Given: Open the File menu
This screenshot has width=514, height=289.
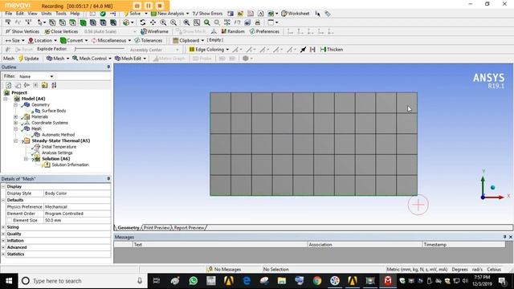Looking at the screenshot, I should point(9,14).
